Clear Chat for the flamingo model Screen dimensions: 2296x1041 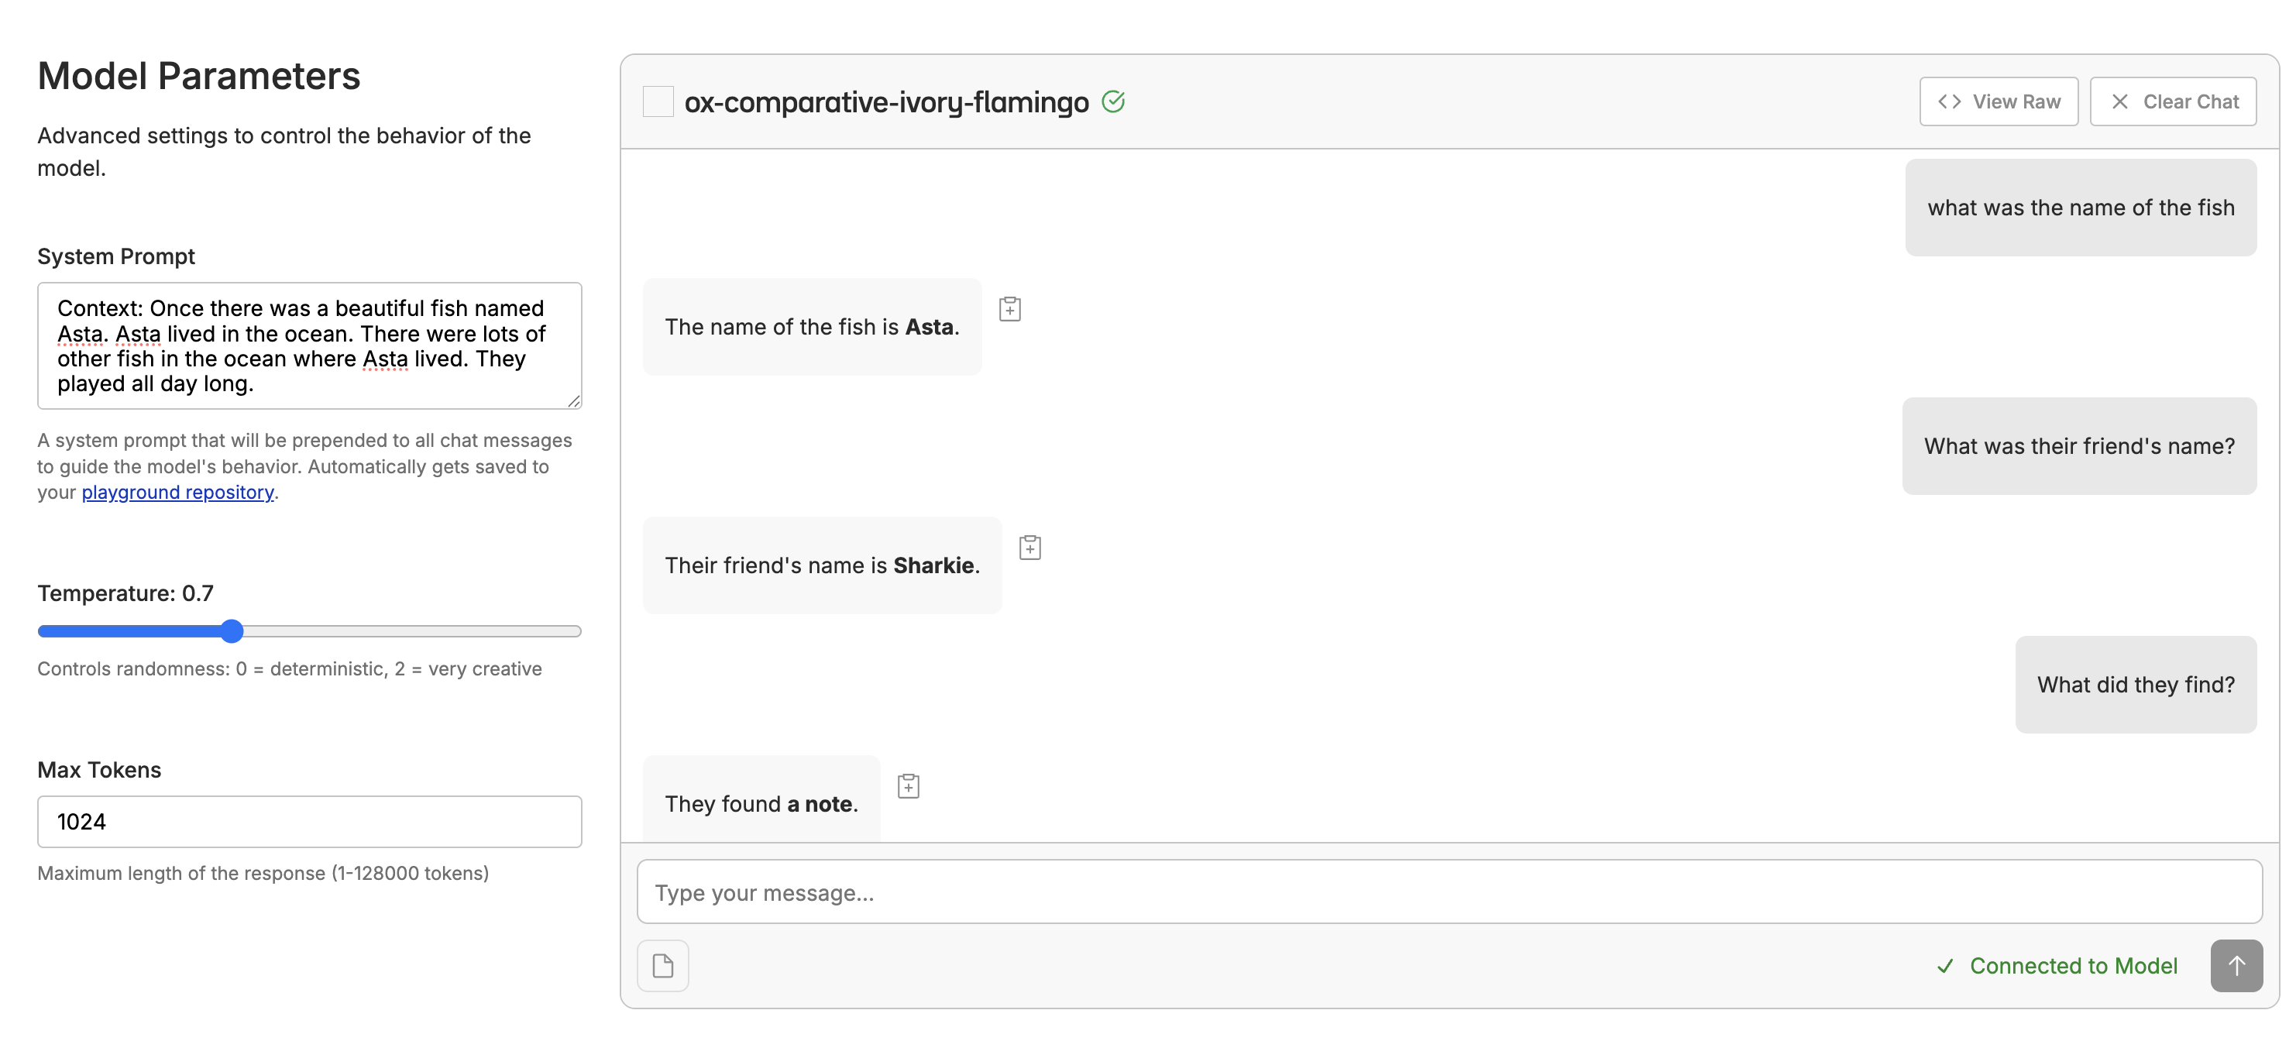[x=2174, y=101]
